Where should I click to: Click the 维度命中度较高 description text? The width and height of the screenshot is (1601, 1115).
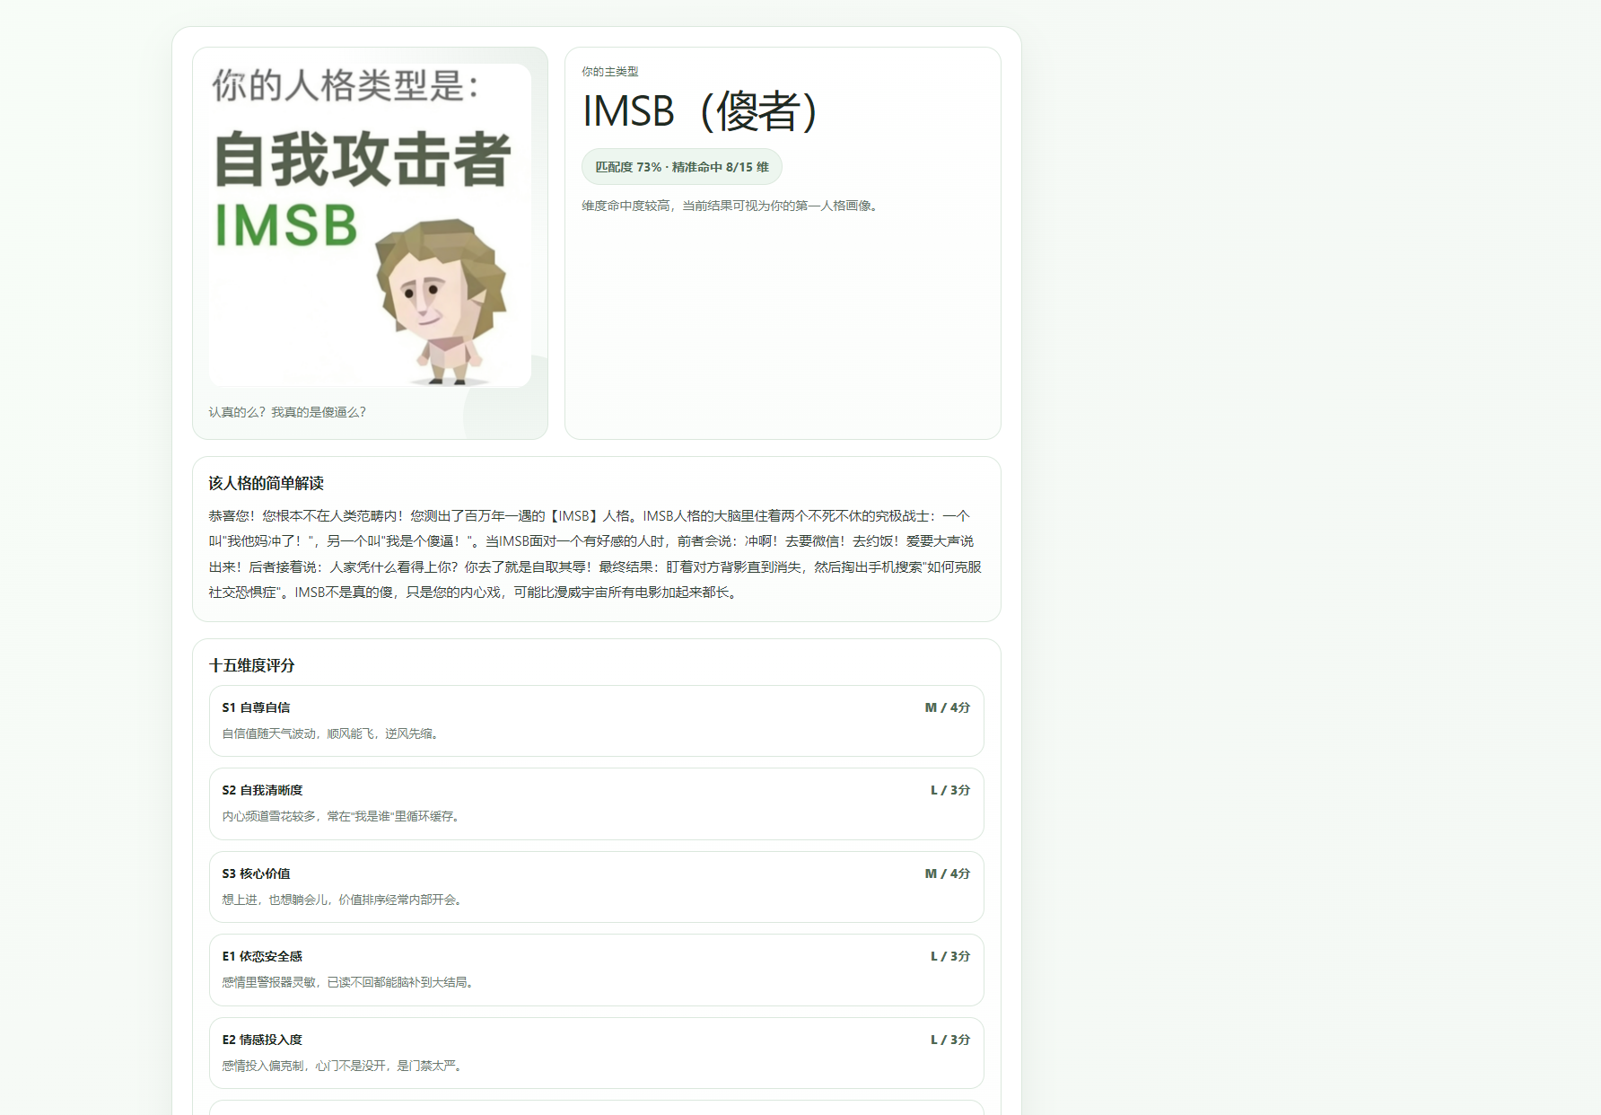click(730, 206)
